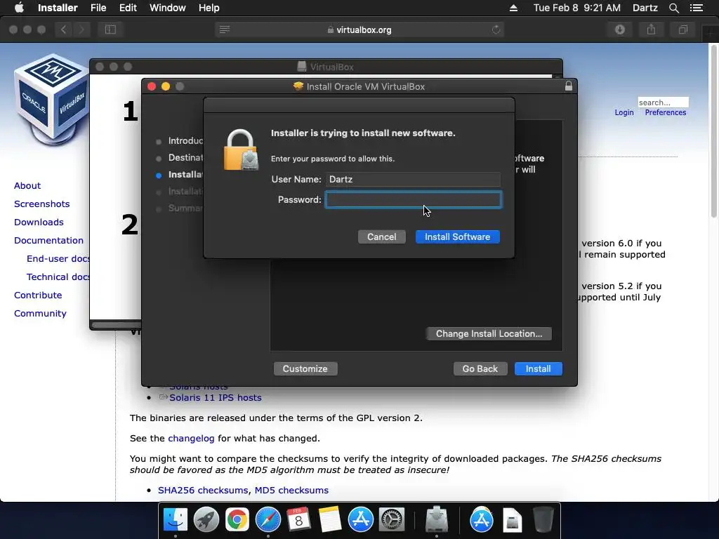Image resolution: width=719 pixels, height=539 pixels.
Task: Open Finder from the Dock
Action: coord(176,520)
